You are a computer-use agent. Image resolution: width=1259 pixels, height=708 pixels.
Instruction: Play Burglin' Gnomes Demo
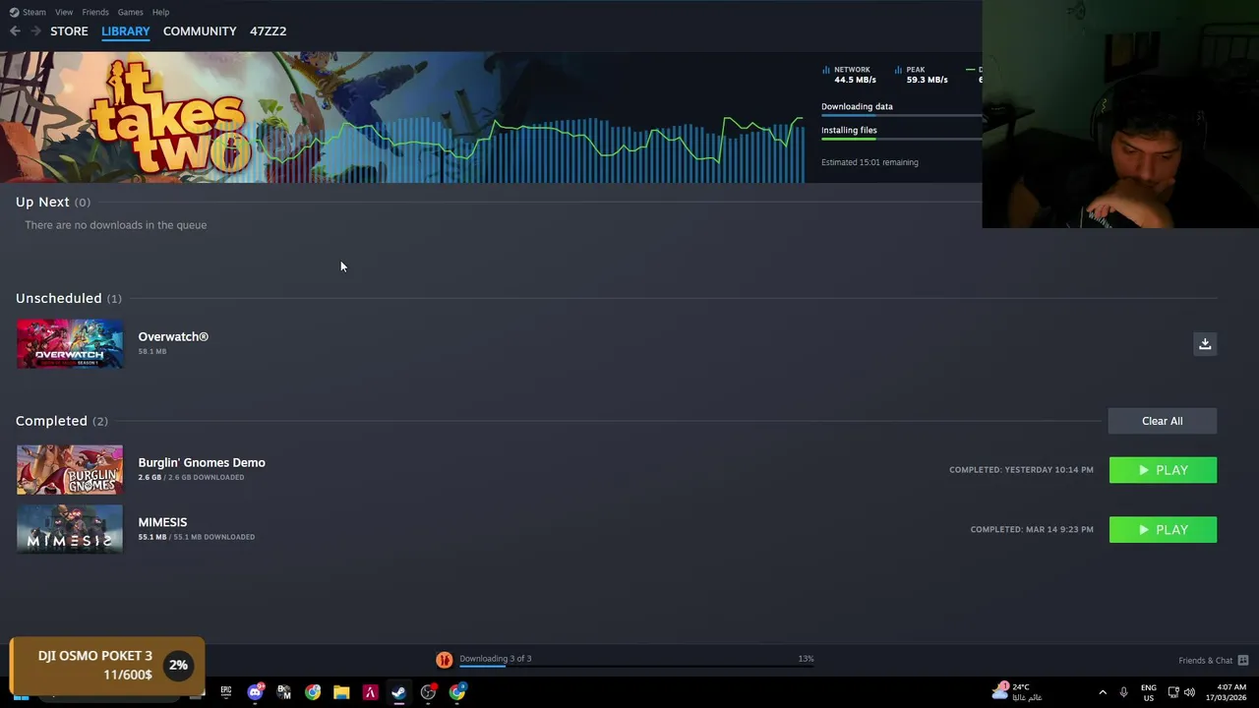[1163, 470]
